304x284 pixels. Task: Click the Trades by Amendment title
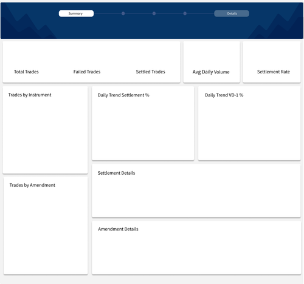pos(32,185)
